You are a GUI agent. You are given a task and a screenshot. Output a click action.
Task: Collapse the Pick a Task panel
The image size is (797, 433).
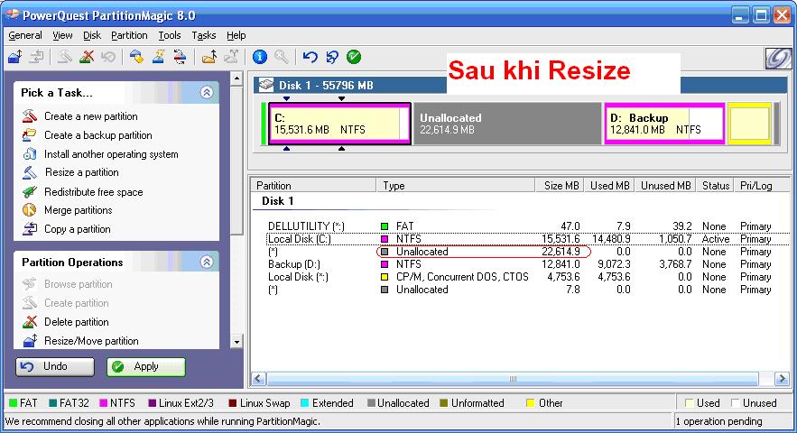[207, 92]
